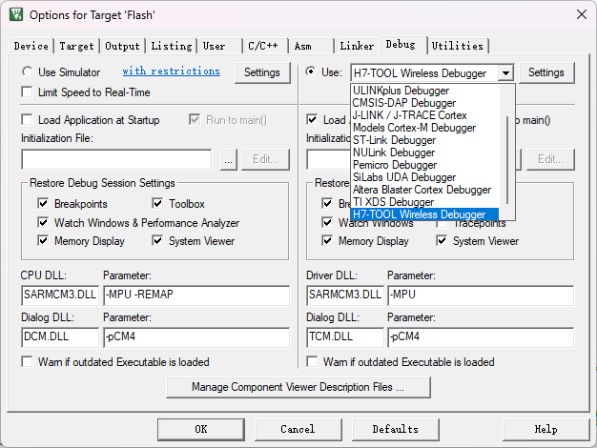
Task: Edit the -MPU -REMAP parameter field
Action: click(x=196, y=295)
